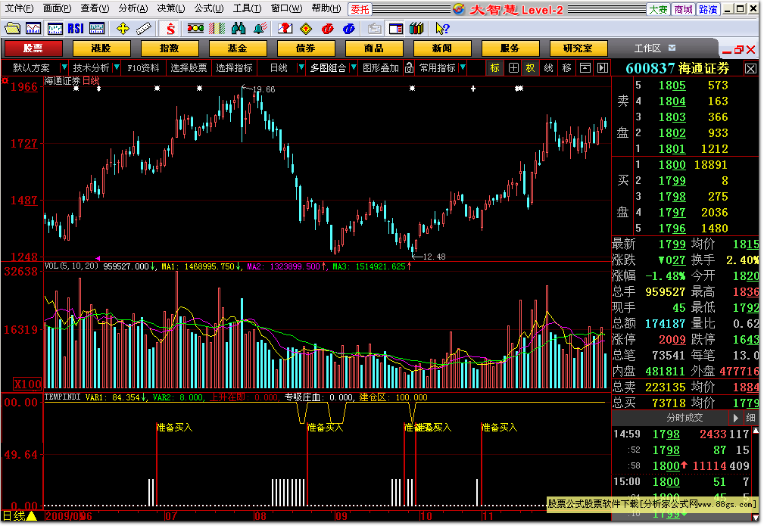The width and height of the screenshot is (764, 526).
Task: Click the 图形叠加 button
Action: (381, 67)
